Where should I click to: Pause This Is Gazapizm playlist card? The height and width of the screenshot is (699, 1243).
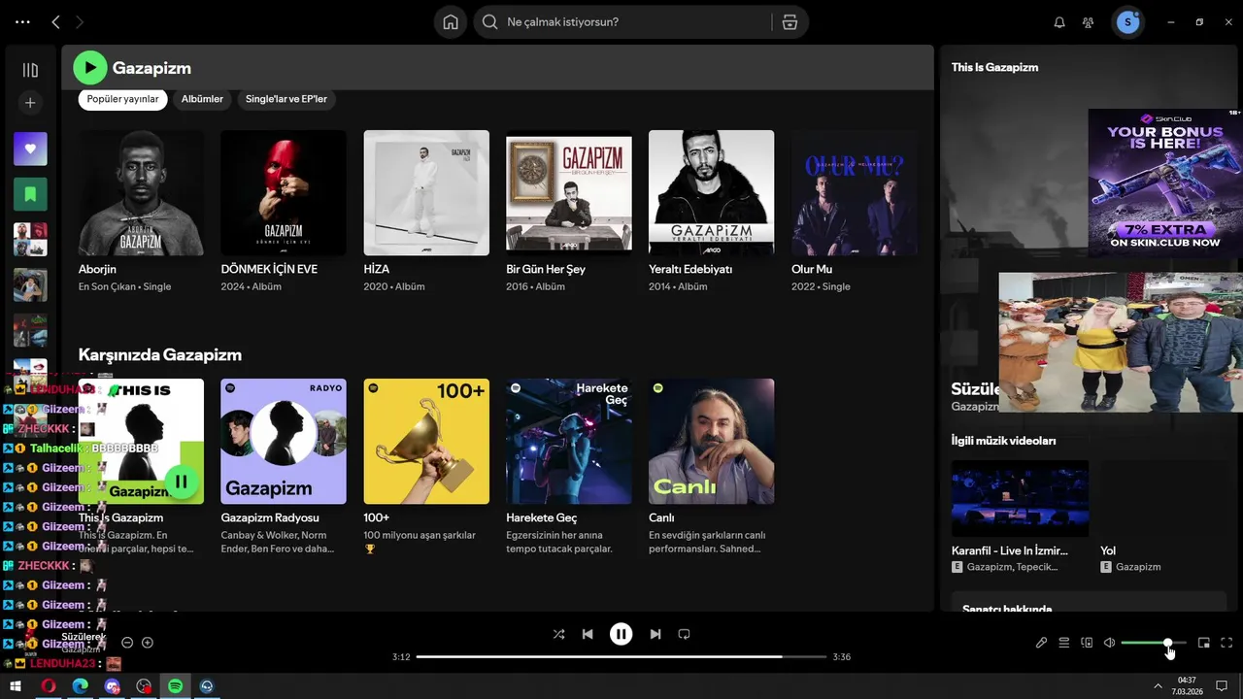coord(181,482)
